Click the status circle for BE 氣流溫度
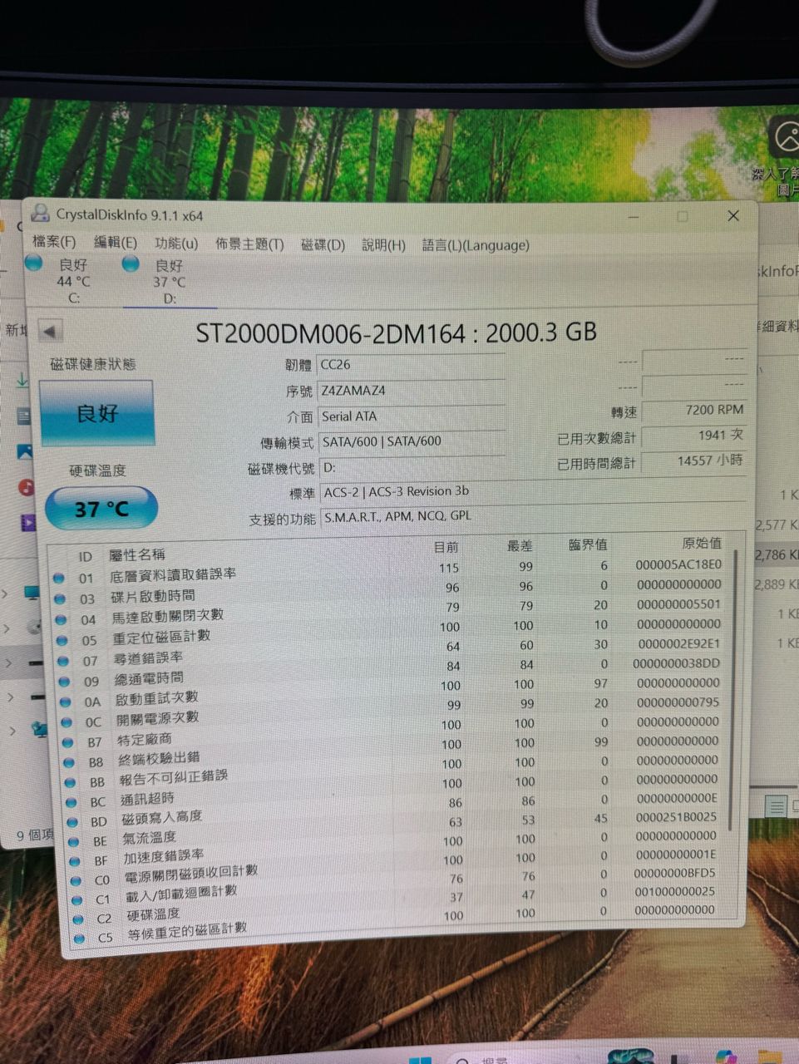Viewport: 799px width, 1064px height. pyautogui.click(x=74, y=841)
